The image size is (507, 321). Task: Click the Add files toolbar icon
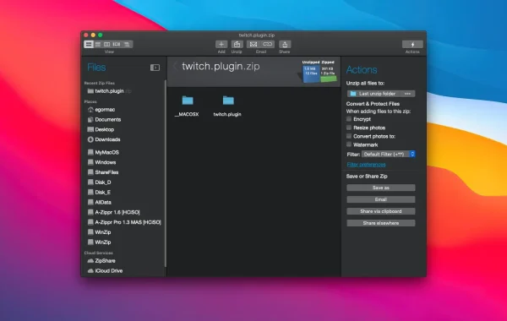click(x=221, y=44)
